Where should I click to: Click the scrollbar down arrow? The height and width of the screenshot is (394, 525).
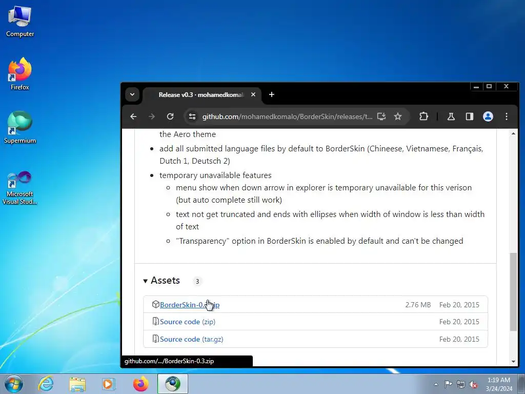pyautogui.click(x=513, y=362)
